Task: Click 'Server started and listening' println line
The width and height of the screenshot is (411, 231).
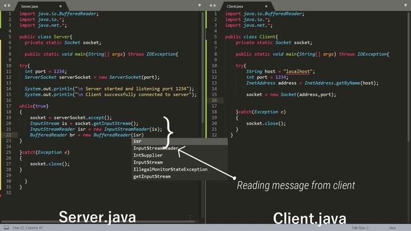Action: point(109,89)
